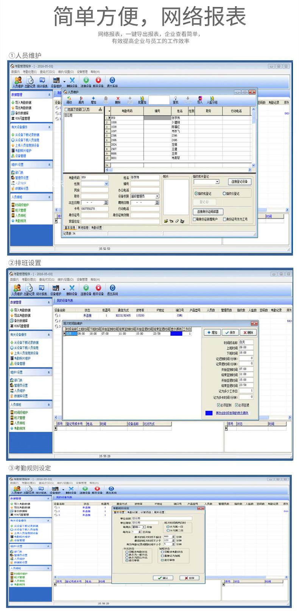Click 批量加 icon in 人员维护 dialog toolbar

pyautogui.click(x=142, y=99)
